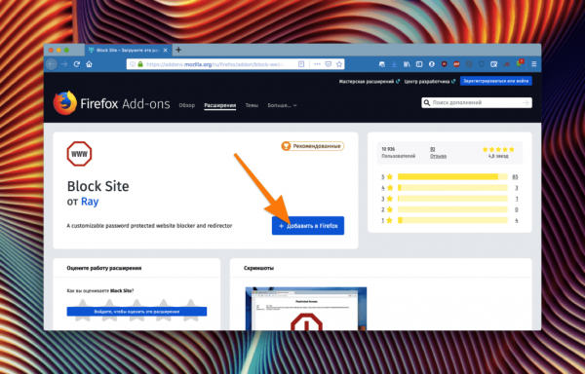Toggle reader view icon in address bar

301,64
